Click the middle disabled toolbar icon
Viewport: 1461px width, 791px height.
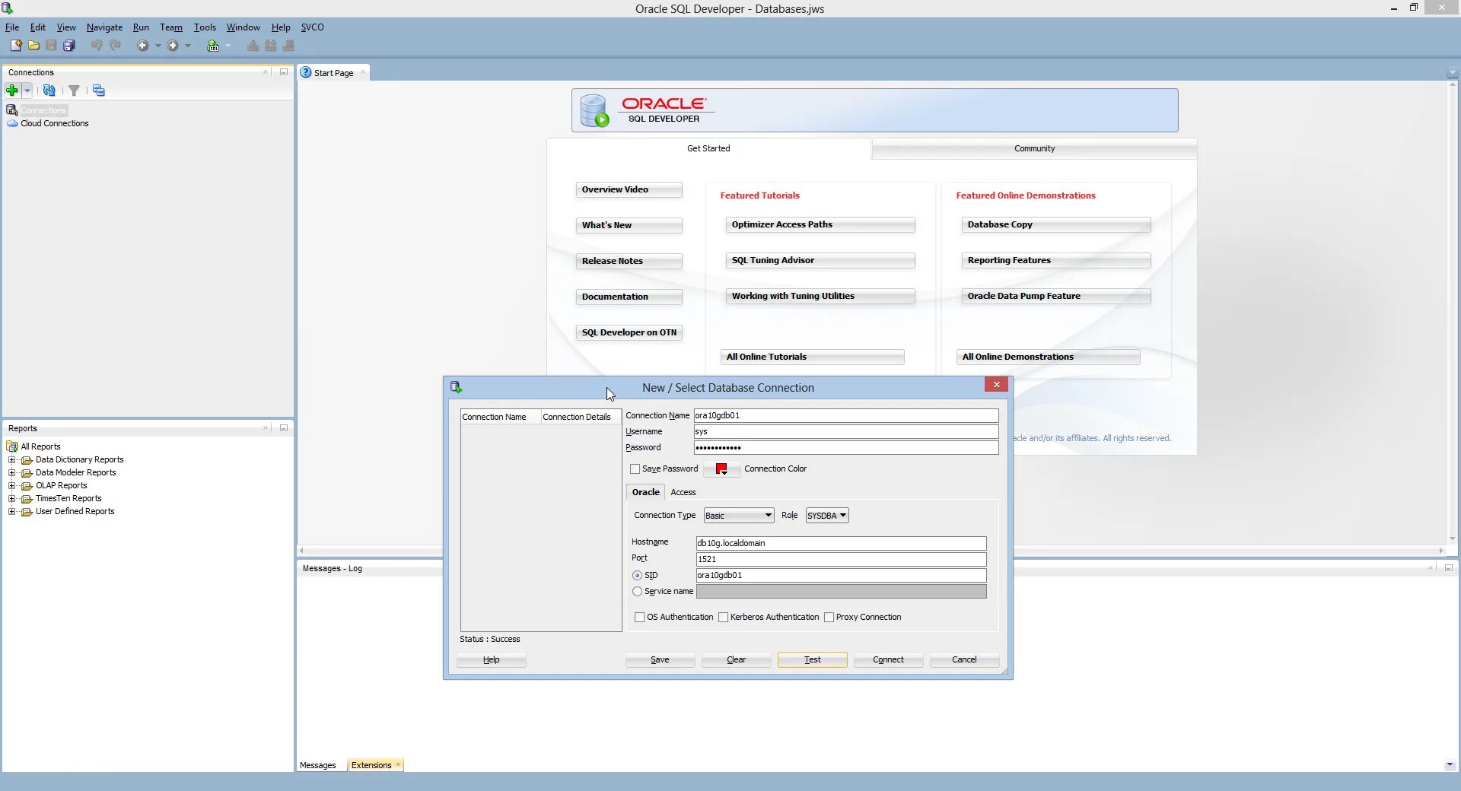[270, 46]
